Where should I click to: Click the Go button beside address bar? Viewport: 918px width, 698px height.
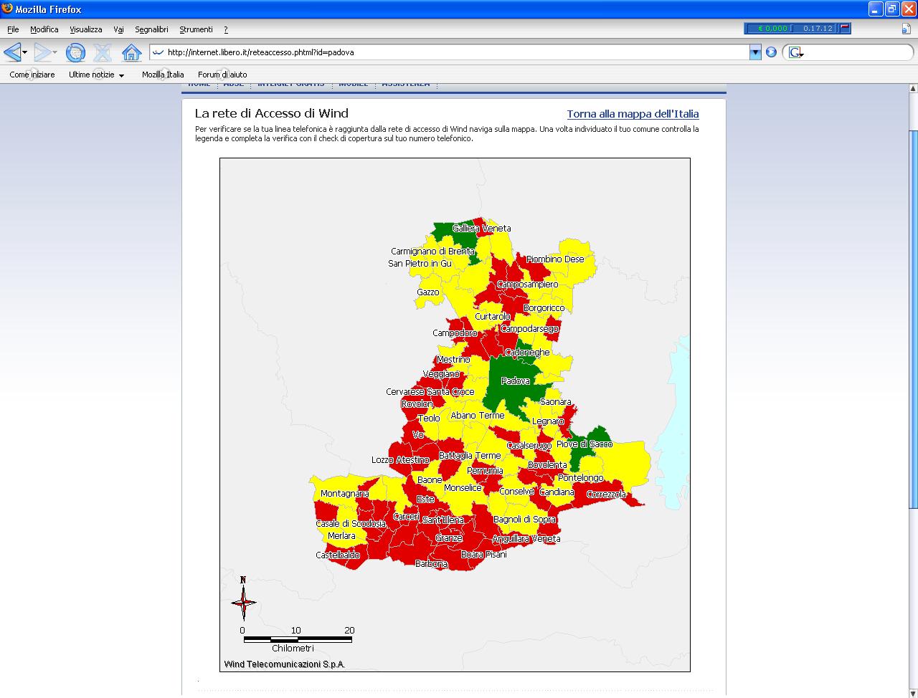pyautogui.click(x=771, y=52)
